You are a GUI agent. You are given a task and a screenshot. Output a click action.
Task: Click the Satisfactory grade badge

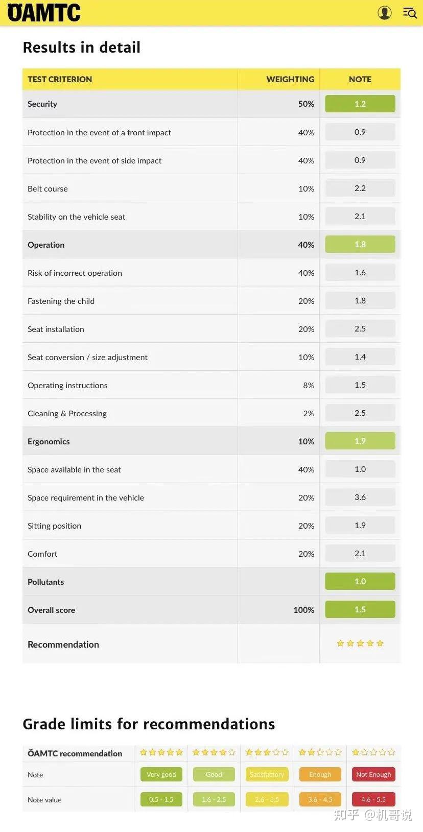(267, 775)
